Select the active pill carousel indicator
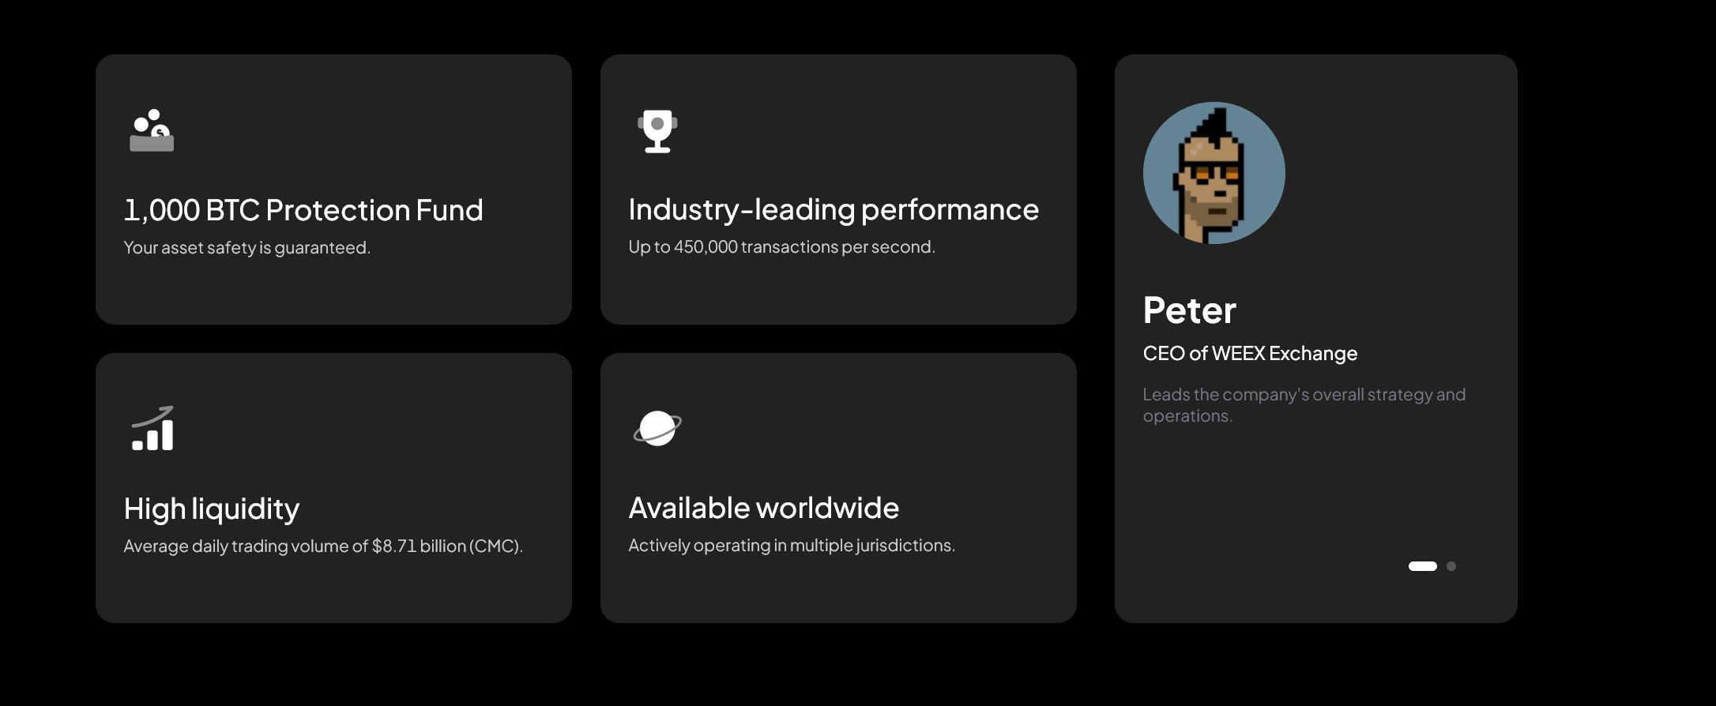 (1422, 566)
